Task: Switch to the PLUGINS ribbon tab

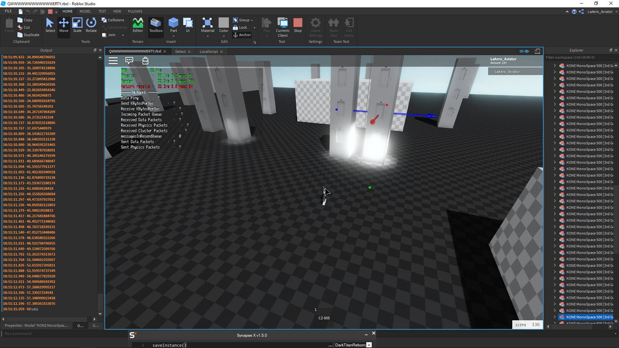Action: [135, 11]
